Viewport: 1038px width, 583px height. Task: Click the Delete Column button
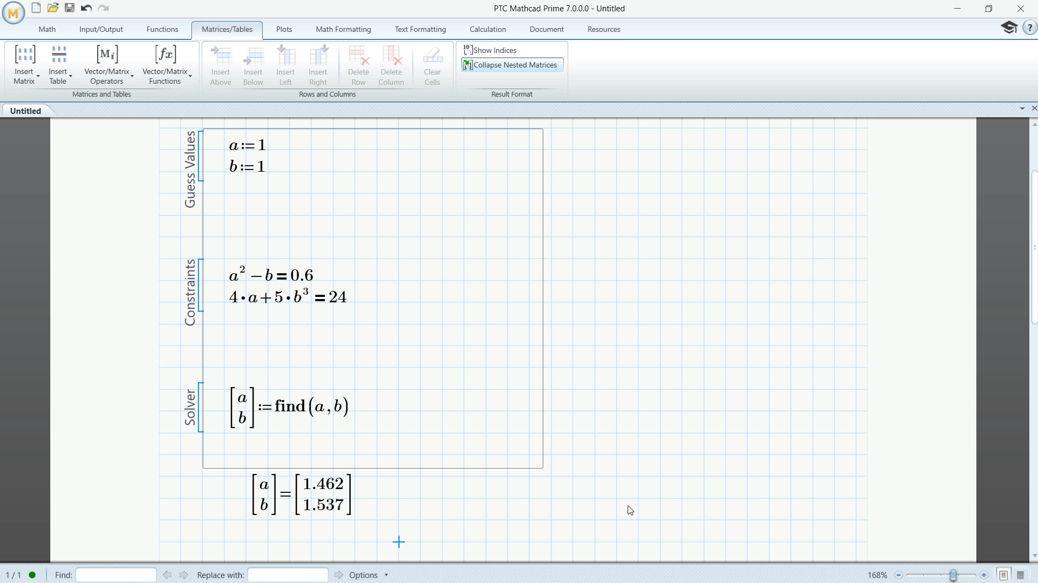tap(391, 65)
